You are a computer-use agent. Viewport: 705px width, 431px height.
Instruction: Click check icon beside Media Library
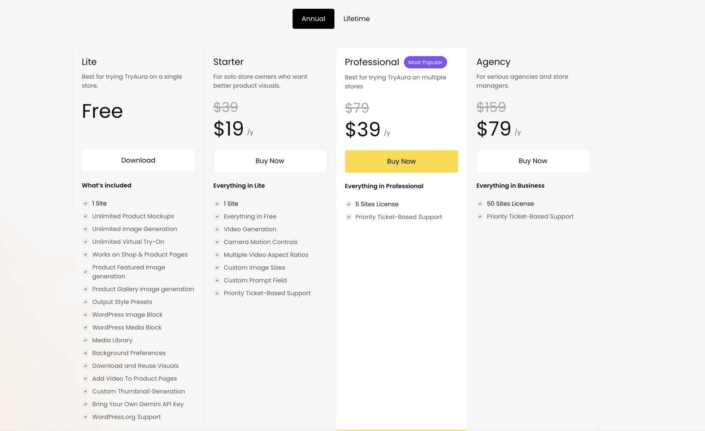click(85, 340)
